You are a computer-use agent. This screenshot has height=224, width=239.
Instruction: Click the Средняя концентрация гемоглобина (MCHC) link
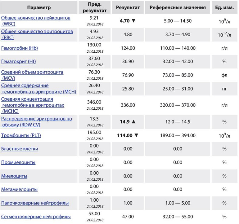pyautogui.click(x=27, y=99)
